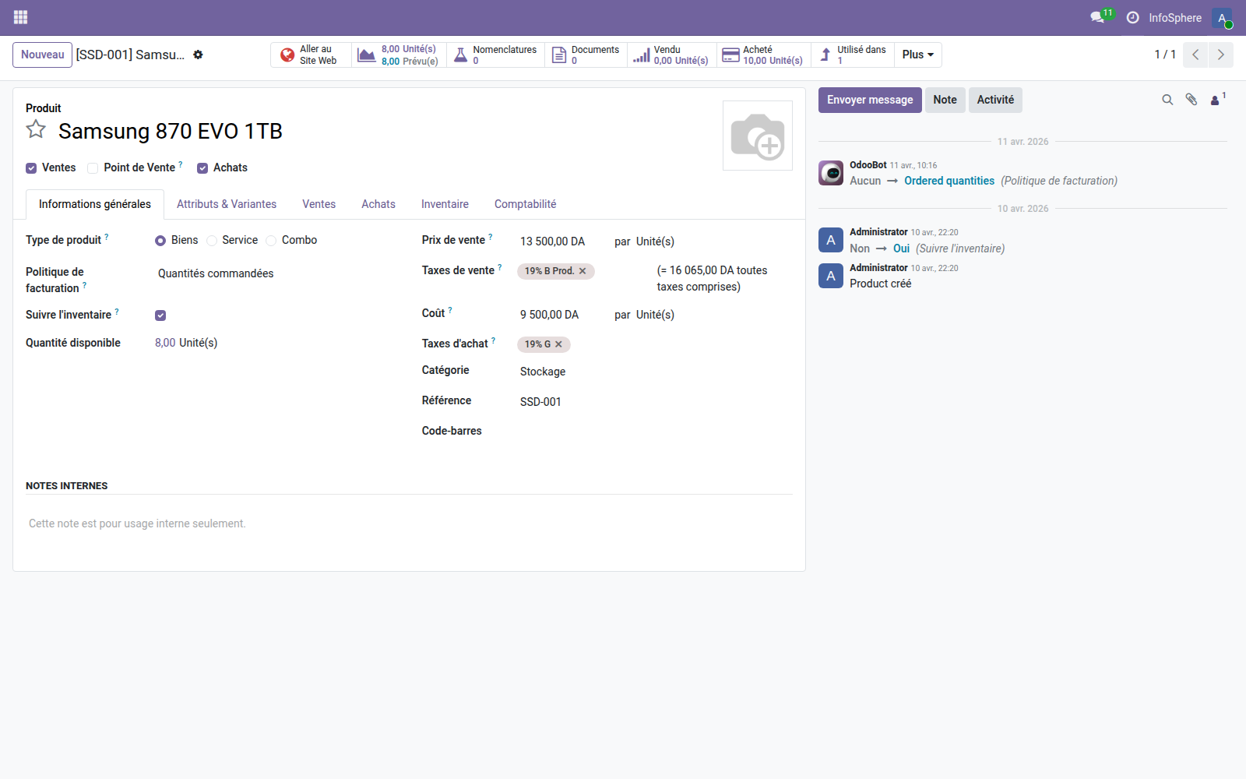Image resolution: width=1246 pixels, height=779 pixels.
Task: Open attachments paperclip in chatter
Action: click(1191, 100)
